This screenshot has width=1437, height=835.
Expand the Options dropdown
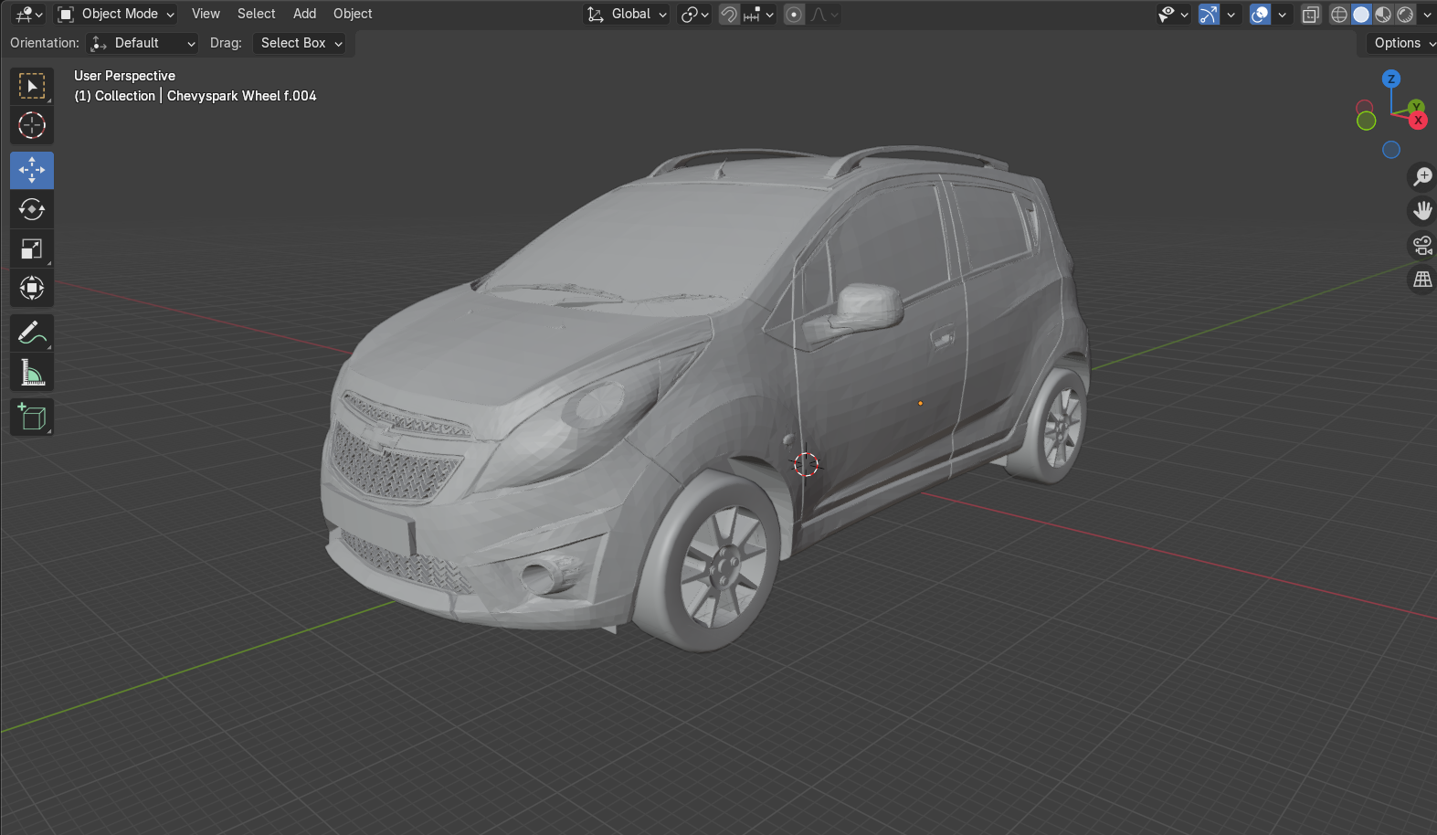point(1402,43)
